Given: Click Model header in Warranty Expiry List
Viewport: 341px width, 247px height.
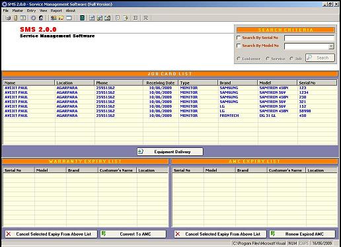Looking at the screenshot, I should 50,170.
